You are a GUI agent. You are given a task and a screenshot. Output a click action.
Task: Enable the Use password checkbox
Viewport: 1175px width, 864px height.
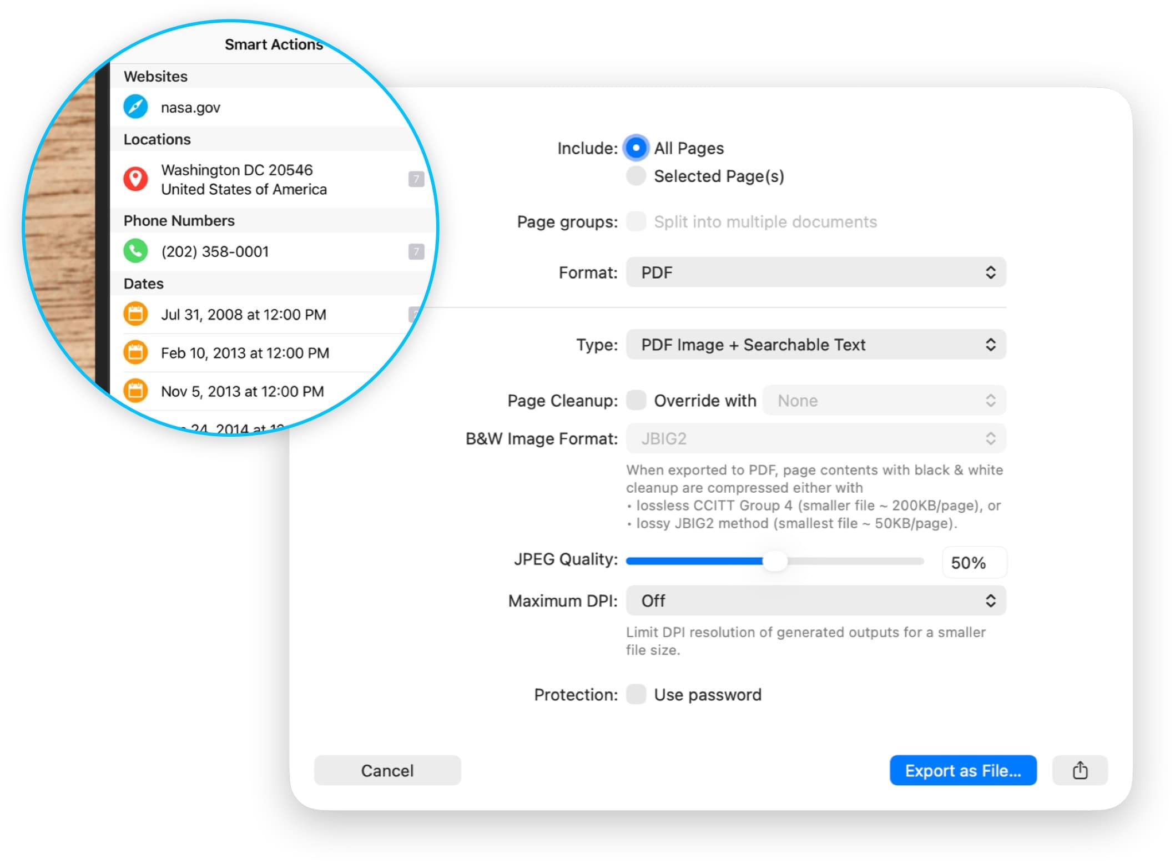pyautogui.click(x=636, y=694)
